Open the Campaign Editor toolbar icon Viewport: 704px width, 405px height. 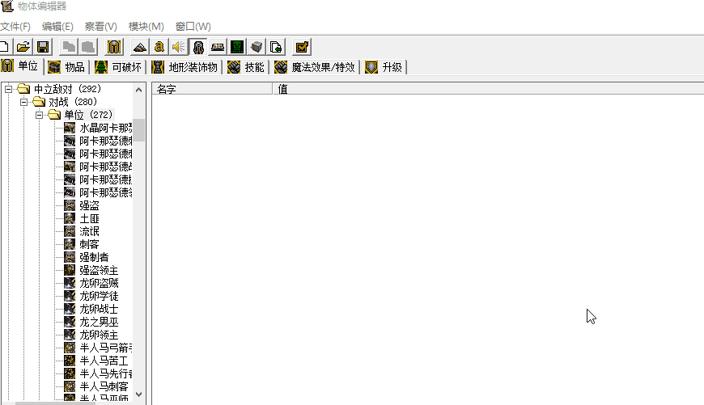point(218,47)
